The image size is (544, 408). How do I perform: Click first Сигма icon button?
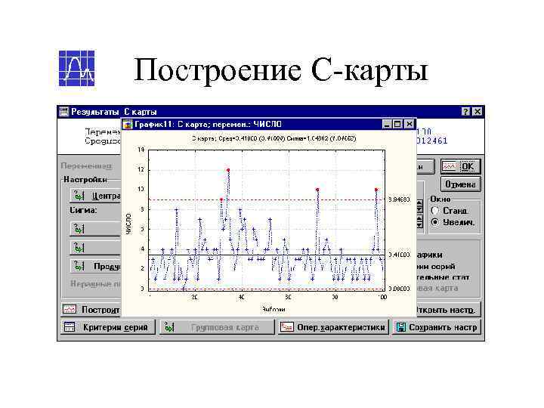(x=95, y=229)
